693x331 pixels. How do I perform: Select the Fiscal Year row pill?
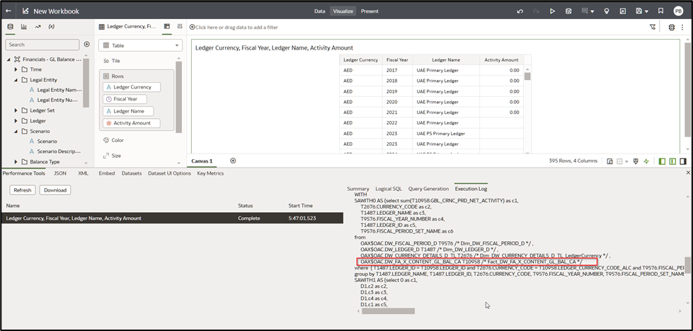point(125,99)
